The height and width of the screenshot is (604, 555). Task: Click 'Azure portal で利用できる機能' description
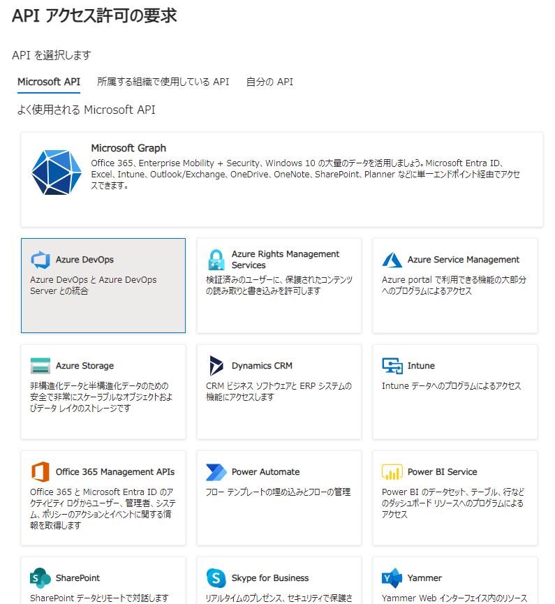point(454,286)
